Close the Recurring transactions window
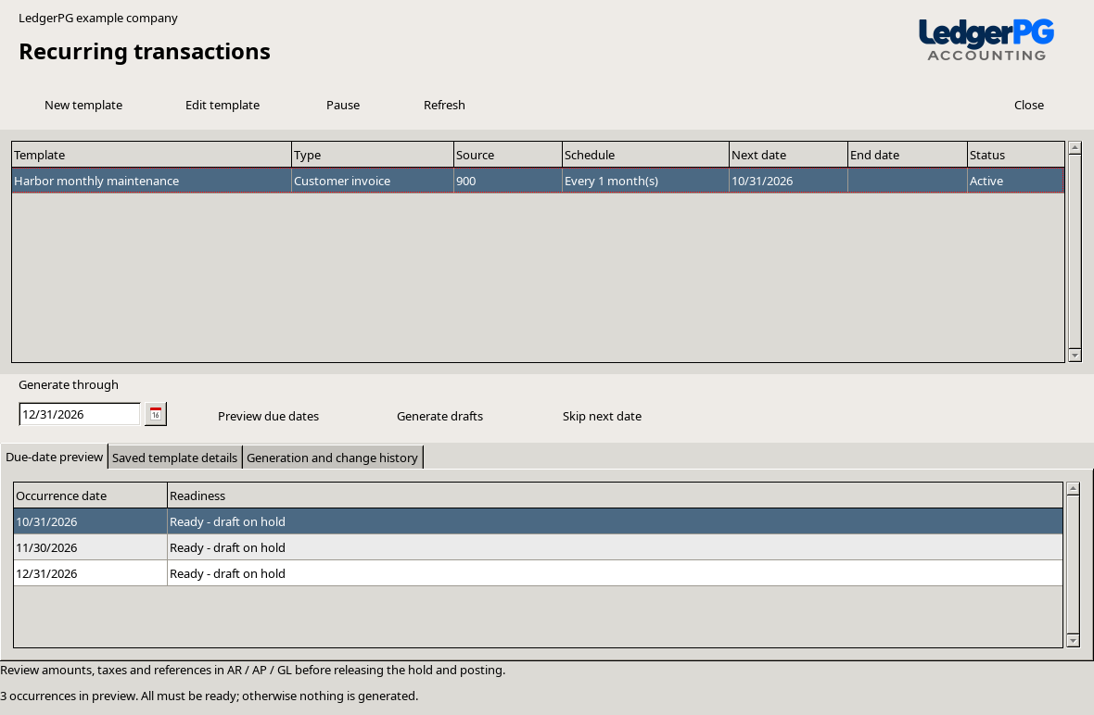Image resolution: width=1094 pixels, height=715 pixels. click(1029, 106)
